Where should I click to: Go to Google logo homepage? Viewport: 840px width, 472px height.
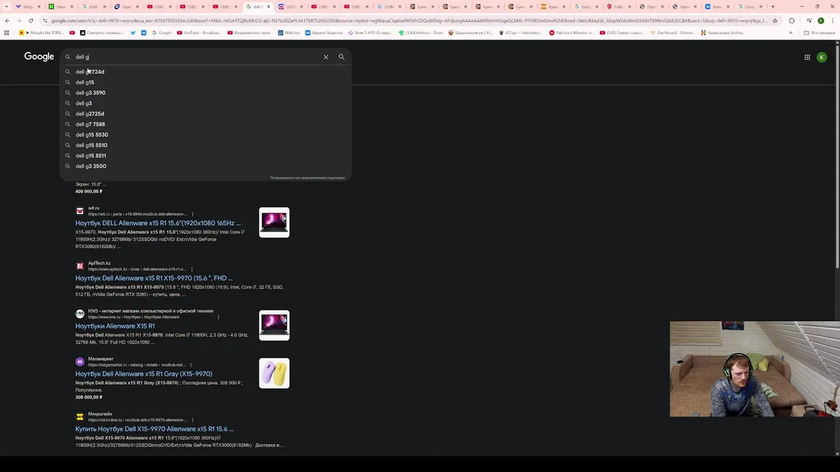pos(39,56)
